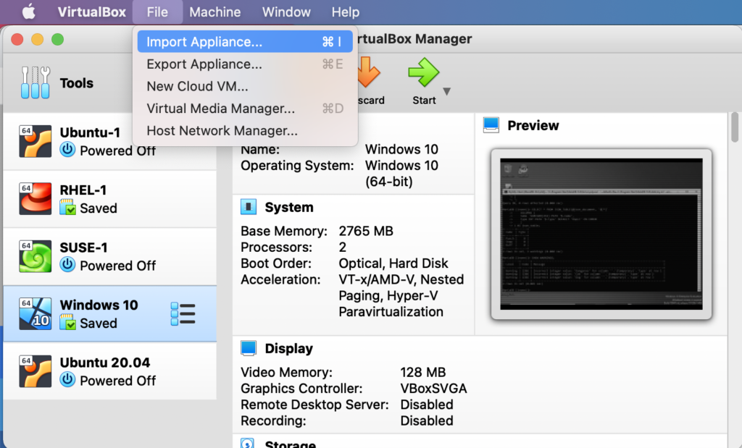Choose Import Appliance from File menu
Image resolution: width=742 pixels, height=448 pixels.
click(245, 41)
